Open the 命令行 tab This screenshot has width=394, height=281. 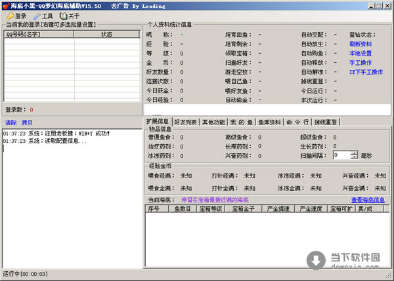click(297, 122)
